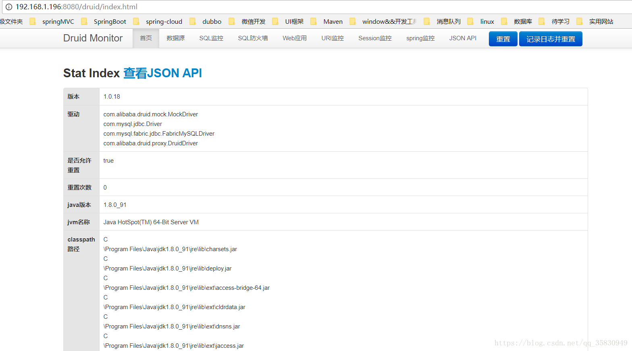Viewport: 632px width, 351px height.
Task: Click com.alibaba.druid.mock.MockDriver driver entry
Action: click(151, 114)
